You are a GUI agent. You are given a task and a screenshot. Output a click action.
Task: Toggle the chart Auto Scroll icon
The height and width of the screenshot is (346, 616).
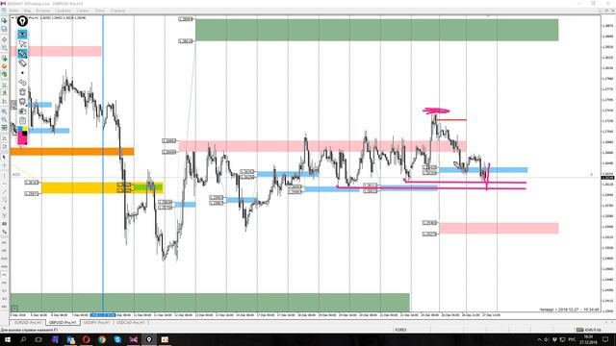[4, 138]
